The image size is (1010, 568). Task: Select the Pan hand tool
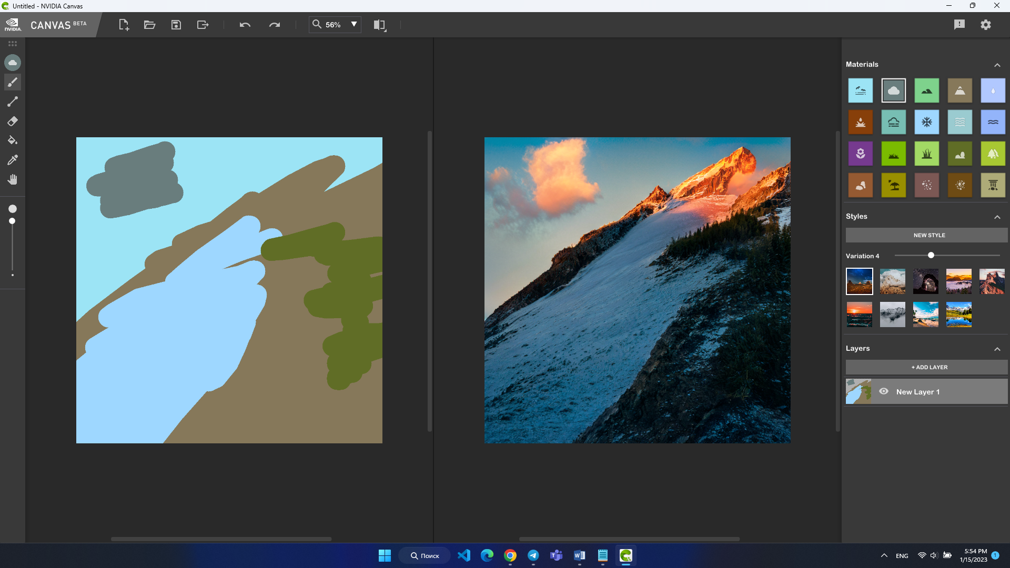[x=13, y=179]
